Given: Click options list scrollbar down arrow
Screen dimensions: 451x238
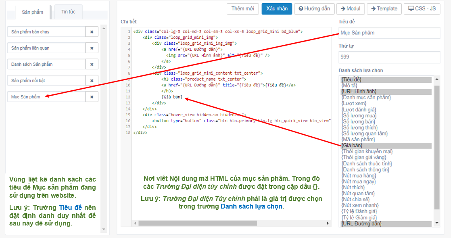Looking at the screenshot, I should point(436,223).
